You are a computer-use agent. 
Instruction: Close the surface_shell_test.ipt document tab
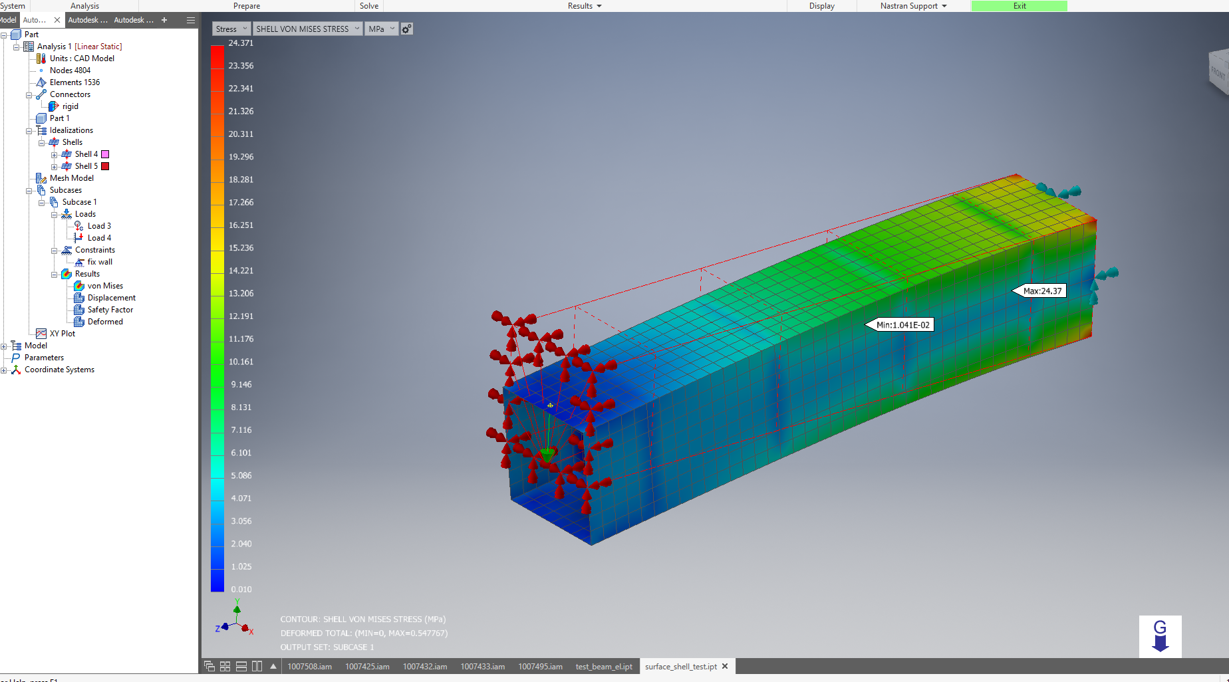coord(725,666)
